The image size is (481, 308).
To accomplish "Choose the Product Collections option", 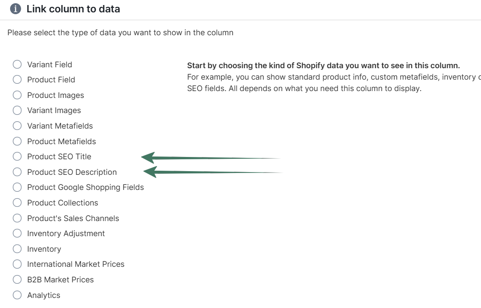I will pyautogui.click(x=17, y=202).
